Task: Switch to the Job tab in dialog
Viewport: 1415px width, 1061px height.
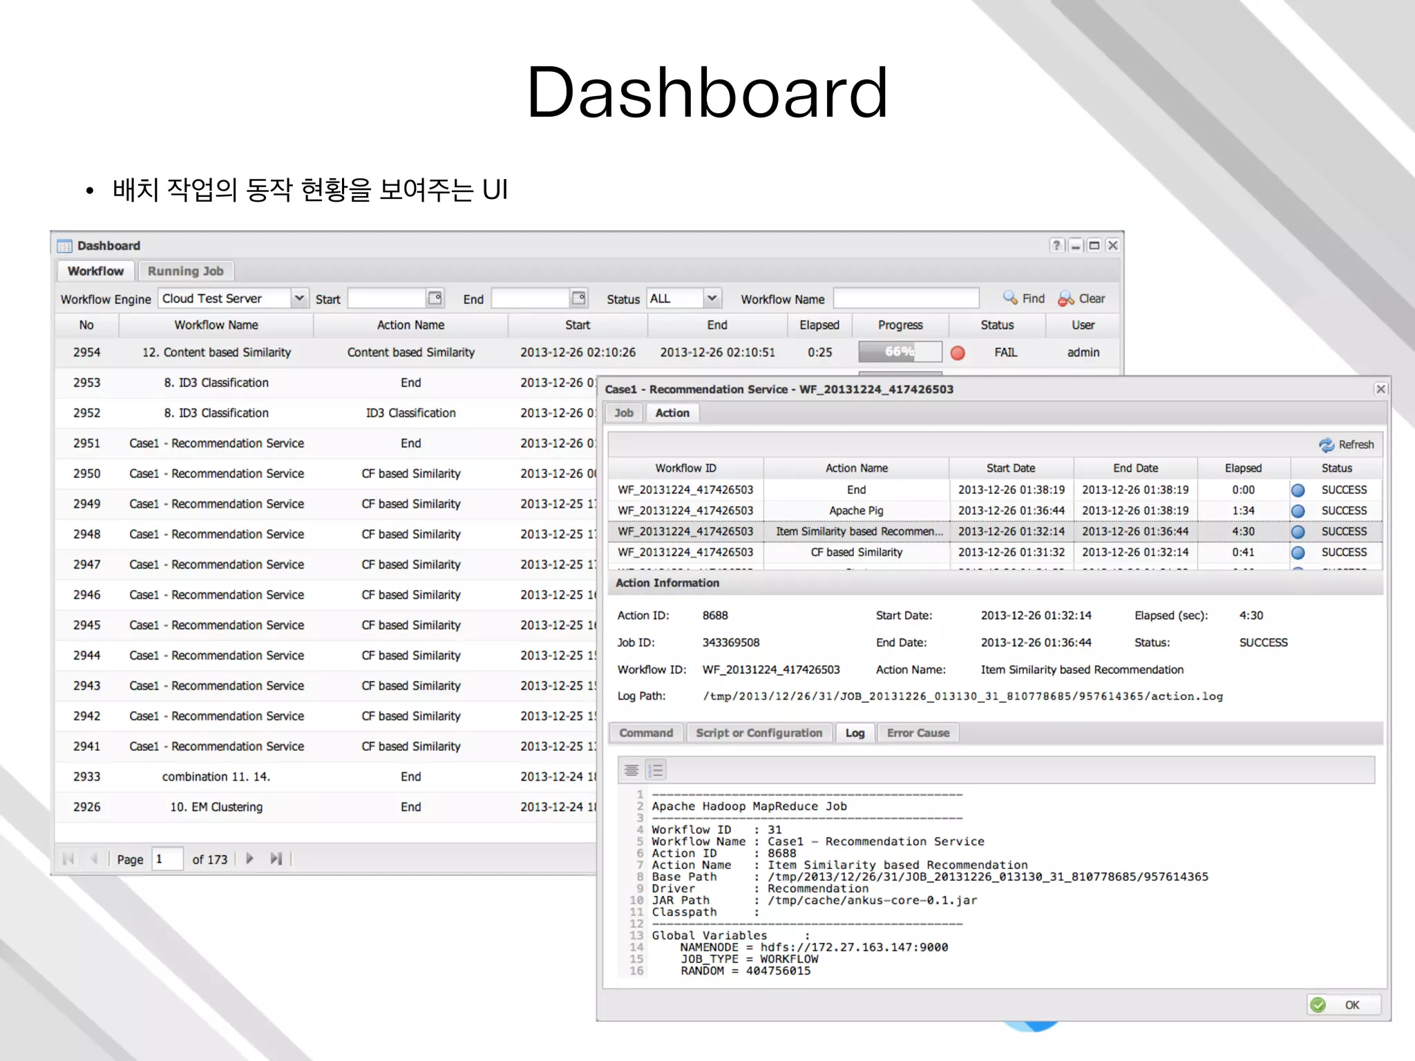Action: [x=623, y=413]
